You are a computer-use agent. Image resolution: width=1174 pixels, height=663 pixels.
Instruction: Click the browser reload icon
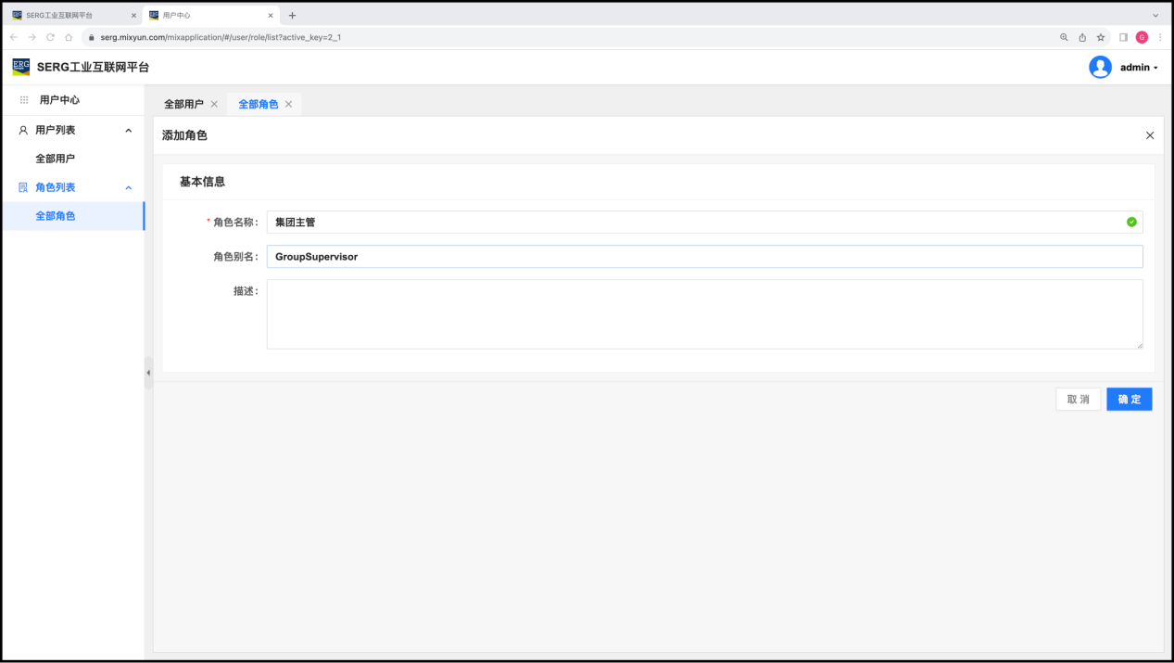click(x=50, y=37)
